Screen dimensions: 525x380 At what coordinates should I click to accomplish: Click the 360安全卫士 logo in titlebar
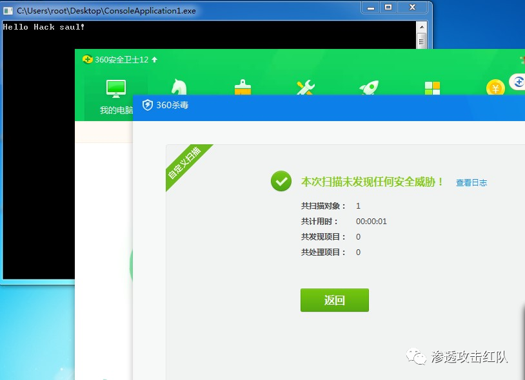[87, 60]
